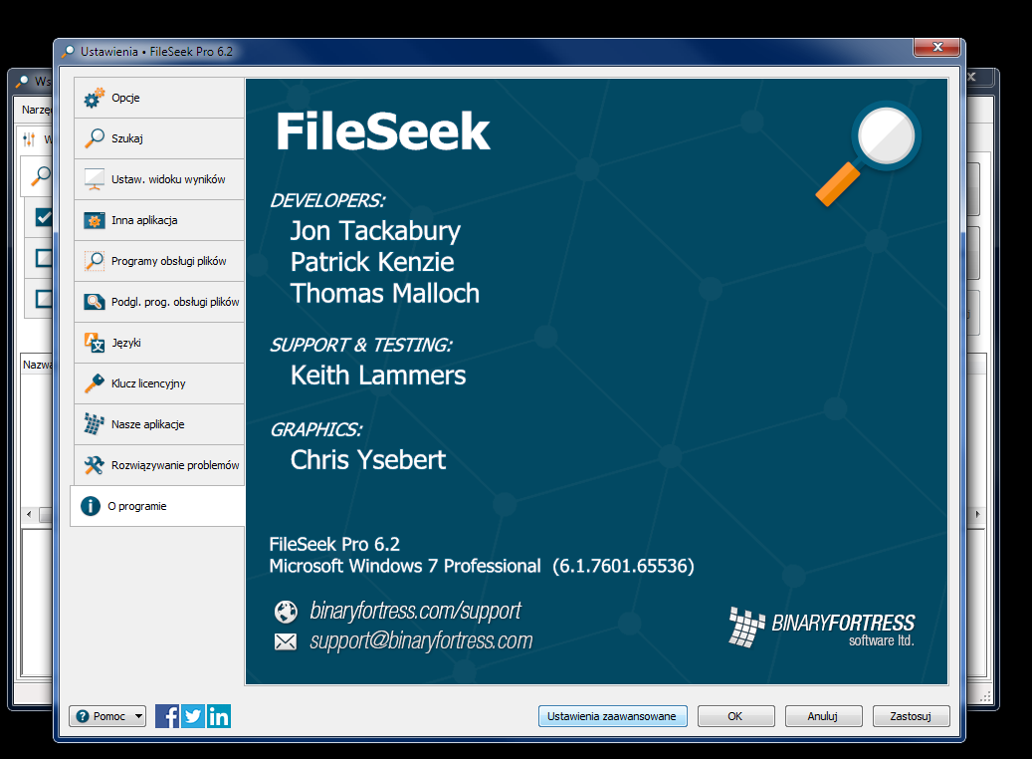Click the Programy obsługi plików icon
Viewport: 1032px width, 759px height.
[x=95, y=261]
